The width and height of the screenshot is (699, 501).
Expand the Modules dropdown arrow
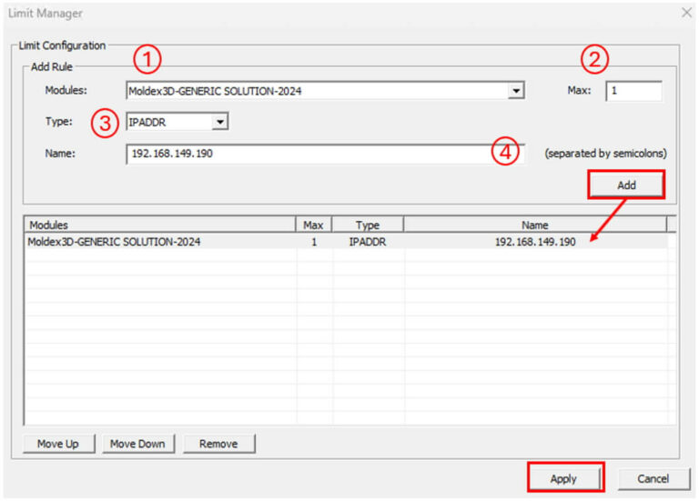[516, 92]
